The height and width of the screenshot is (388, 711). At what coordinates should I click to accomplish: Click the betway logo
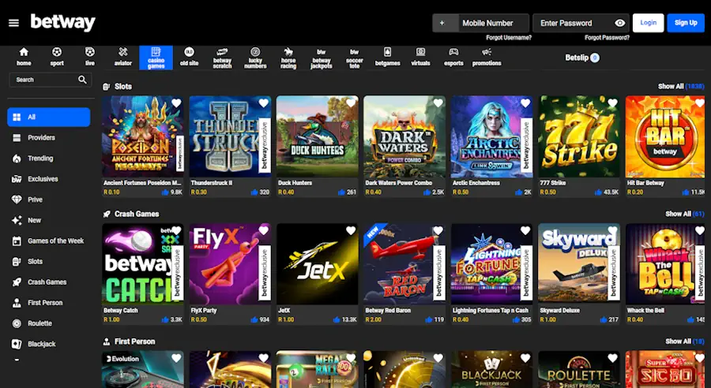[62, 23]
